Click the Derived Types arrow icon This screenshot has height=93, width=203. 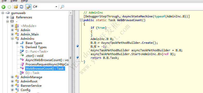pyautogui.click(x=22, y=47)
